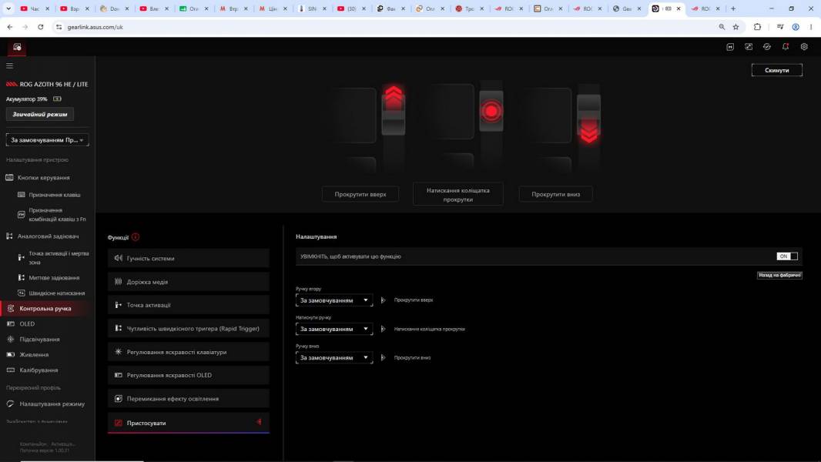821x462 pixels.
Task: Open Миттєве задіювання page
Action: click(54, 278)
